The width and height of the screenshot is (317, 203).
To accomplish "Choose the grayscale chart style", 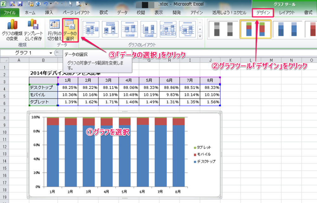I will click(x=221, y=29).
